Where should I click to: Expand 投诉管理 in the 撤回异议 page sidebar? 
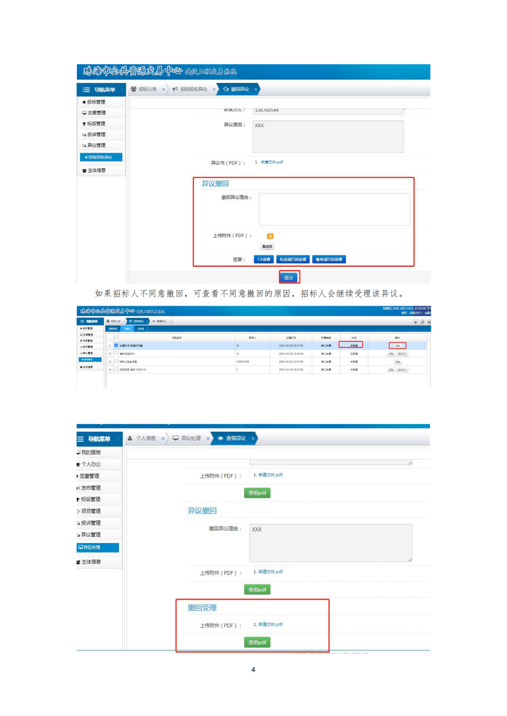[101, 134]
